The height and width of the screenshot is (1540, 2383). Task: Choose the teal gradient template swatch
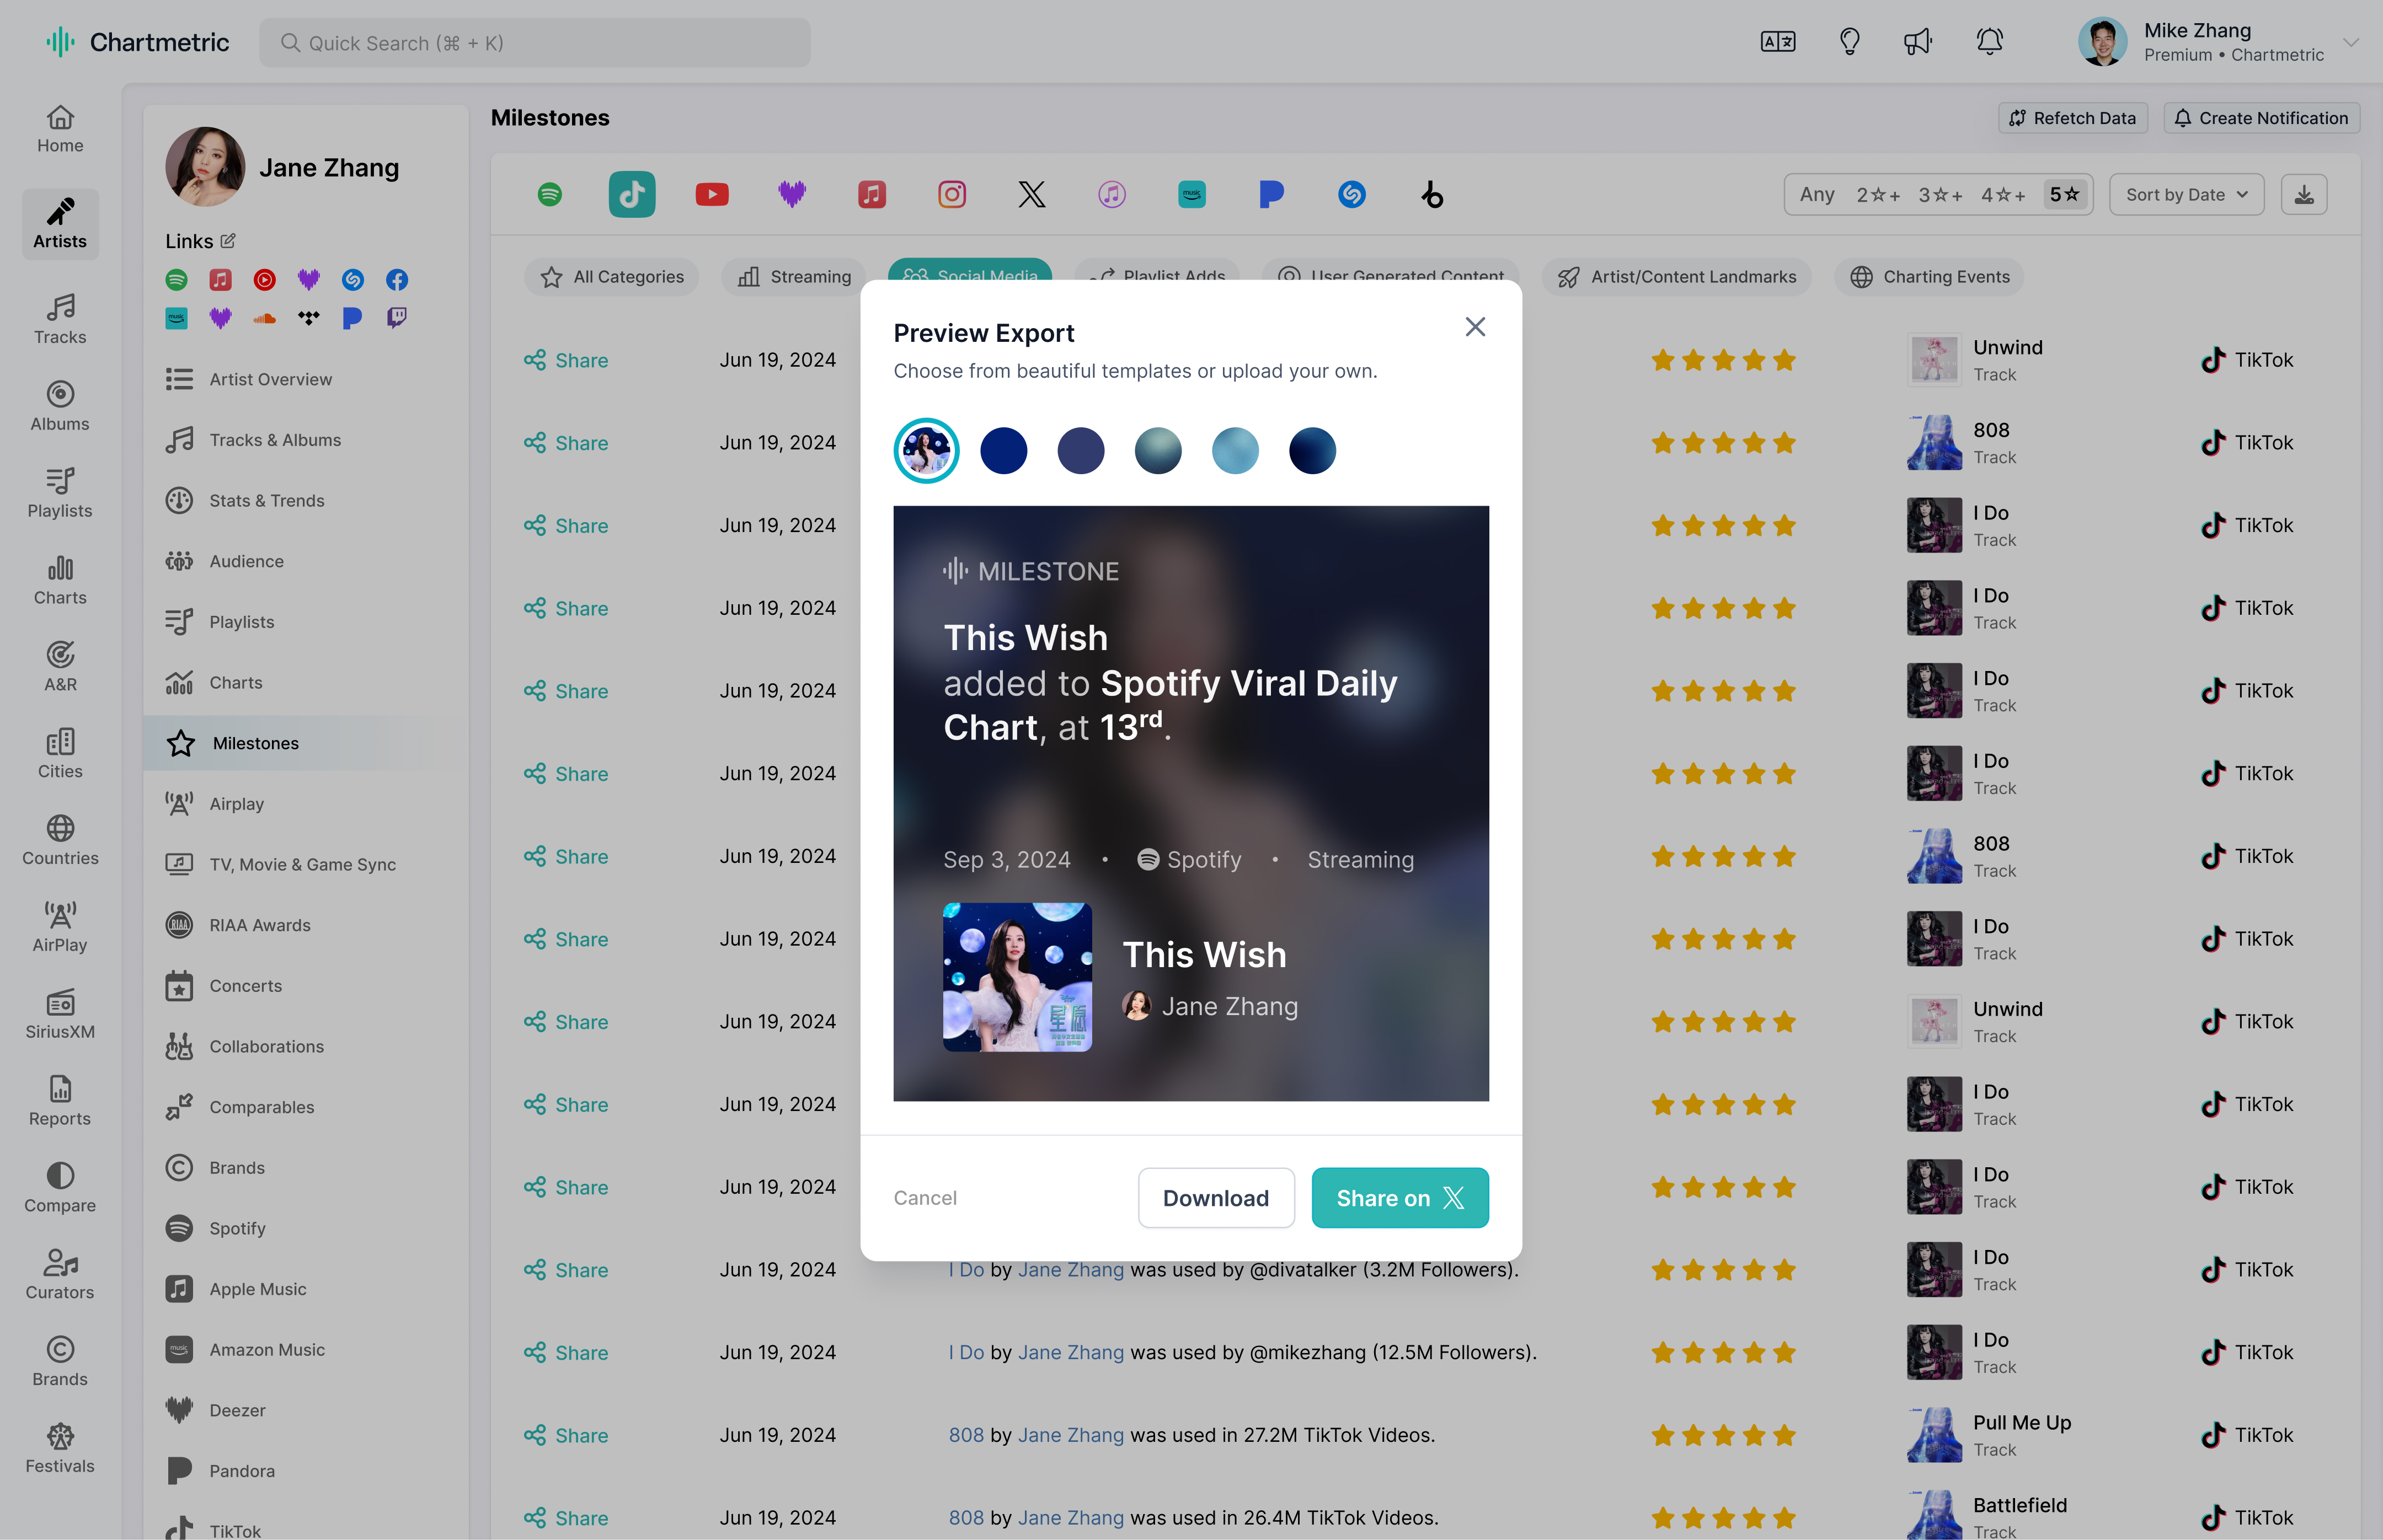[x=1157, y=450]
